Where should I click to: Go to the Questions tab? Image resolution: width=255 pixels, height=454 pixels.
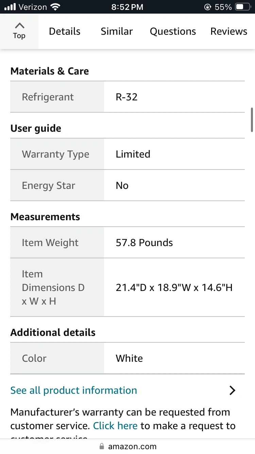(173, 31)
